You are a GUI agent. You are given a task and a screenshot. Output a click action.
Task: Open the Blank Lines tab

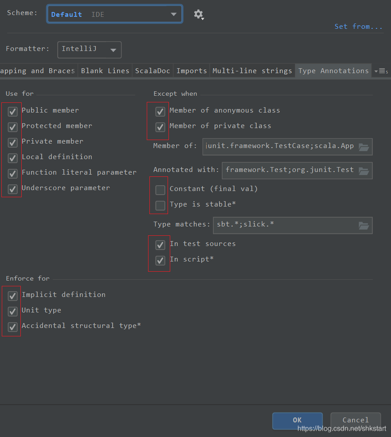coord(105,71)
